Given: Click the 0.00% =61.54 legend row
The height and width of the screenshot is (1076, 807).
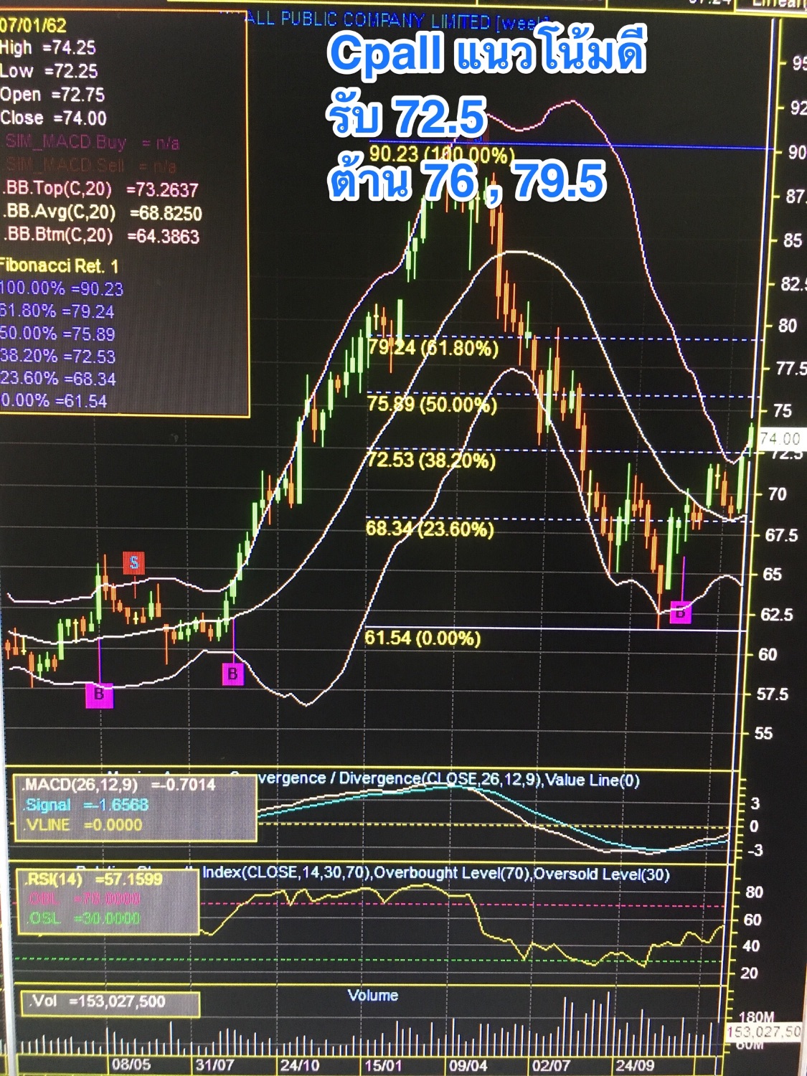Looking at the screenshot, I should [x=54, y=401].
